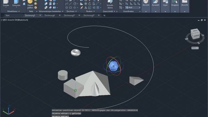Image resolution: width=208 pixels, height=117 pixels.
Task: Switch to the Start tab
Action: [x=7, y=16]
